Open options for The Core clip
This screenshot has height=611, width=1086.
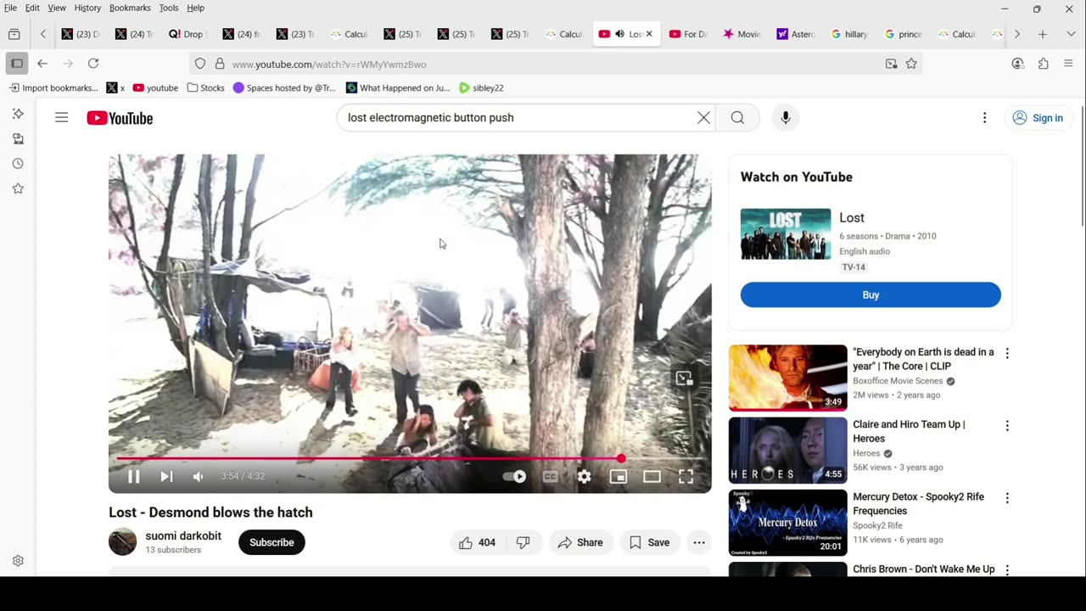1007,353
